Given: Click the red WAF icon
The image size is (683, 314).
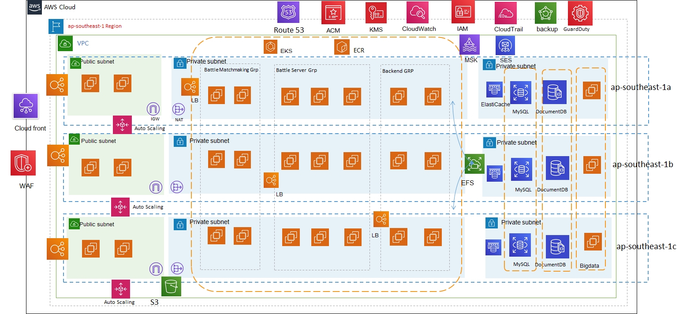Looking at the screenshot, I should 23,163.
